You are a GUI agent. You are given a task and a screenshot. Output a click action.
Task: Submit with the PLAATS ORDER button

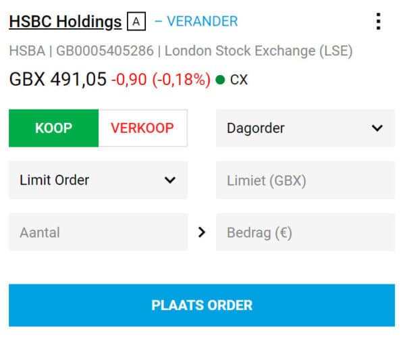[x=202, y=305]
